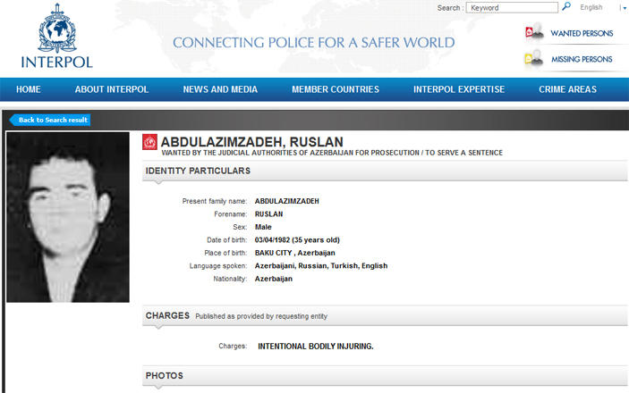Open the English language dropdown
This screenshot has width=629, height=393.
click(x=591, y=7)
